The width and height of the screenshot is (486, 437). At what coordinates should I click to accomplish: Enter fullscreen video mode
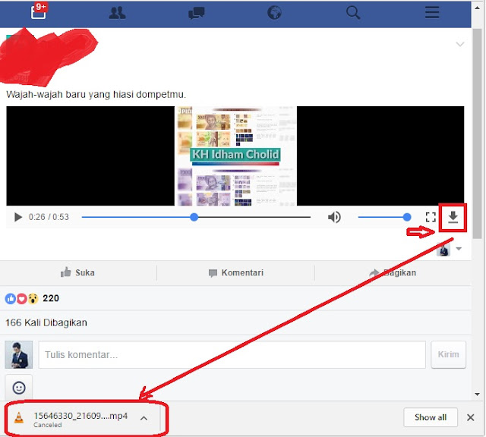coord(431,217)
